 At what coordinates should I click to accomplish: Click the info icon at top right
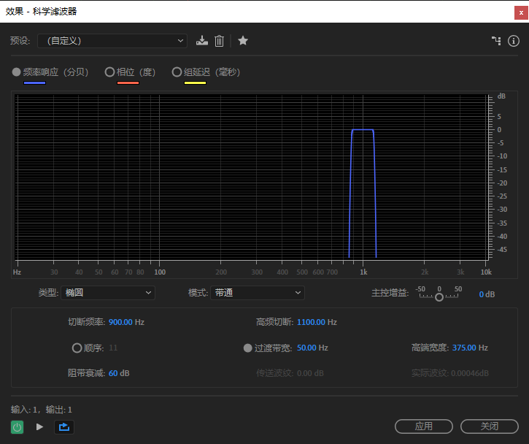[x=514, y=41]
